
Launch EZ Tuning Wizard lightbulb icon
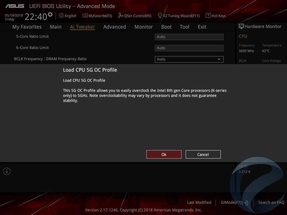tap(160, 15)
